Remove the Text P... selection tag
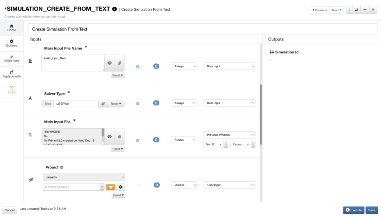 tap(221, 144)
